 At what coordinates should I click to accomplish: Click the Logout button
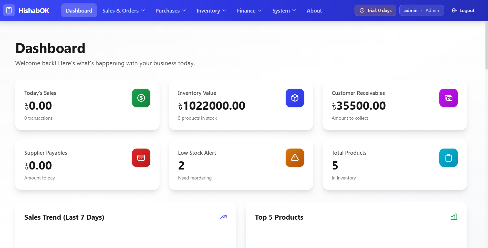[x=463, y=10]
